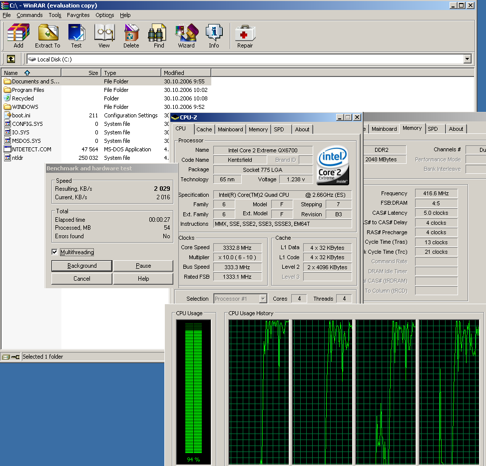This screenshot has width=486, height=466.
Task: Click the CAS# Latency 5.0 clocks field
Action: click(436, 213)
